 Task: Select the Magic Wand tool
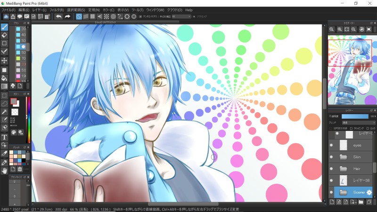(x=4, y=112)
